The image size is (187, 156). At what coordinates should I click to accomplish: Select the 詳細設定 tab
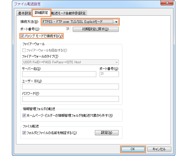pos(41,13)
